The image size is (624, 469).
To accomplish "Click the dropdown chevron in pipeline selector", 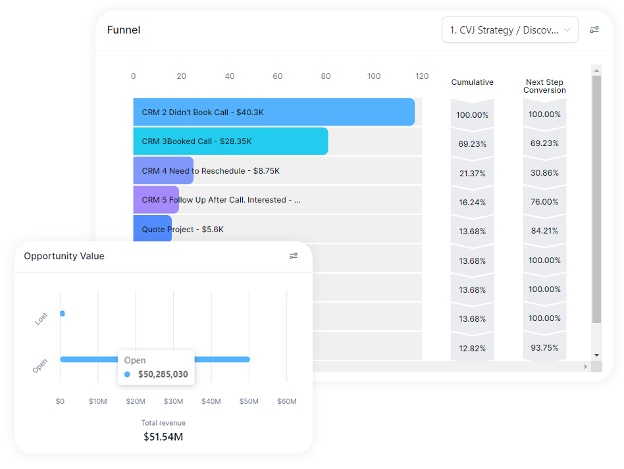I will pyautogui.click(x=567, y=30).
